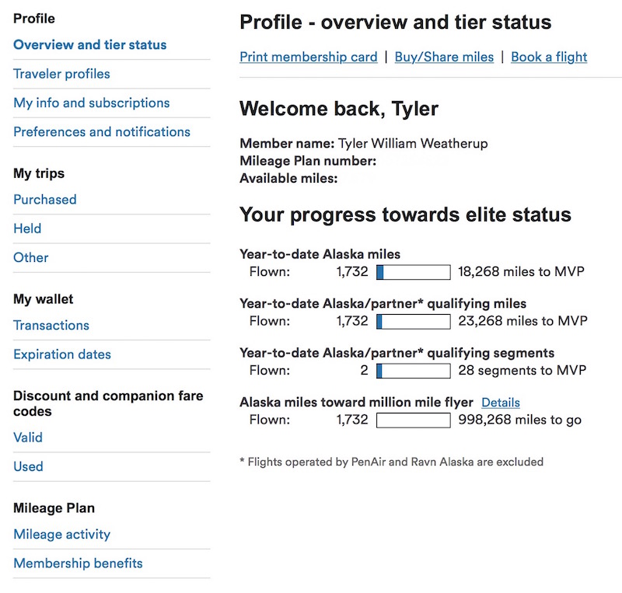The image size is (622, 593).
Task: View Purchased trips
Action: 45,200
